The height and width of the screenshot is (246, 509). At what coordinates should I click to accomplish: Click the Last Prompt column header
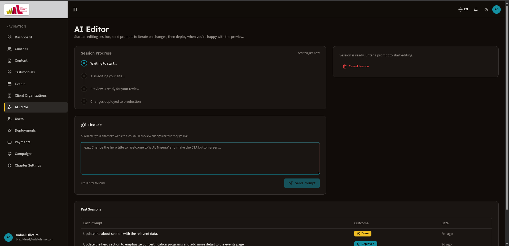93,223
